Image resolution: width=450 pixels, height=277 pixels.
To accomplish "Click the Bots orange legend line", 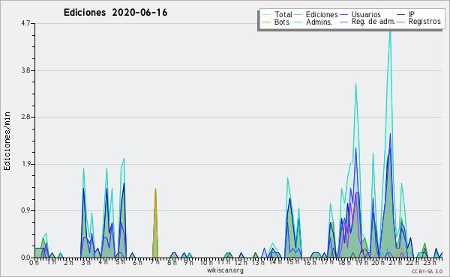I will pos(266,22).
